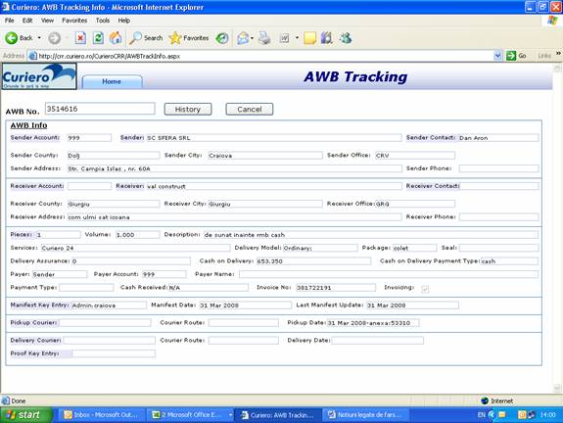
Task: Click the Windows Start button
Action: pyautogui.click(x=26, y=415)
